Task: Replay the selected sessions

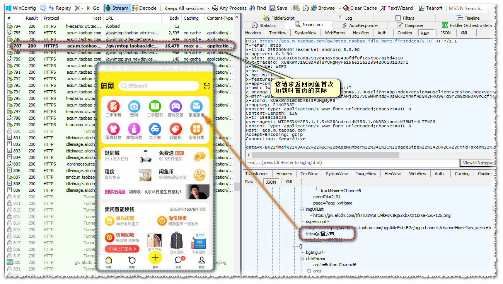Action: tap(60, 8)
